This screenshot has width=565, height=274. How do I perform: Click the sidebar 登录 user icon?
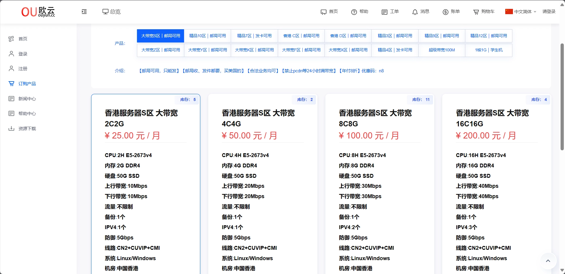11,54
